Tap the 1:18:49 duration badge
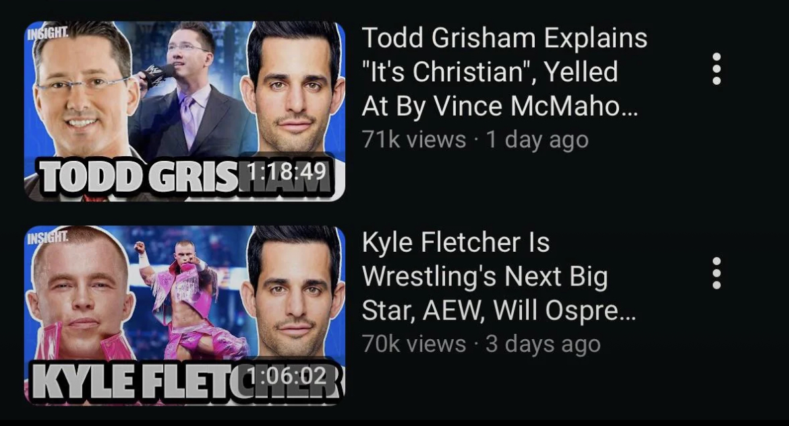789x426 pixels. tap(287, 173)
